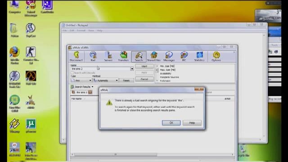
Task: Open the eMule donkey desktop icon
Action: pyautogui.click(x=31, y=102)
